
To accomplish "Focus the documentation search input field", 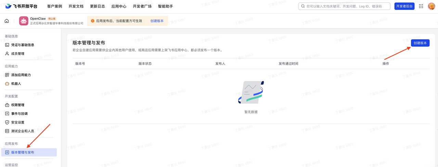I will [x=346, y=6].
